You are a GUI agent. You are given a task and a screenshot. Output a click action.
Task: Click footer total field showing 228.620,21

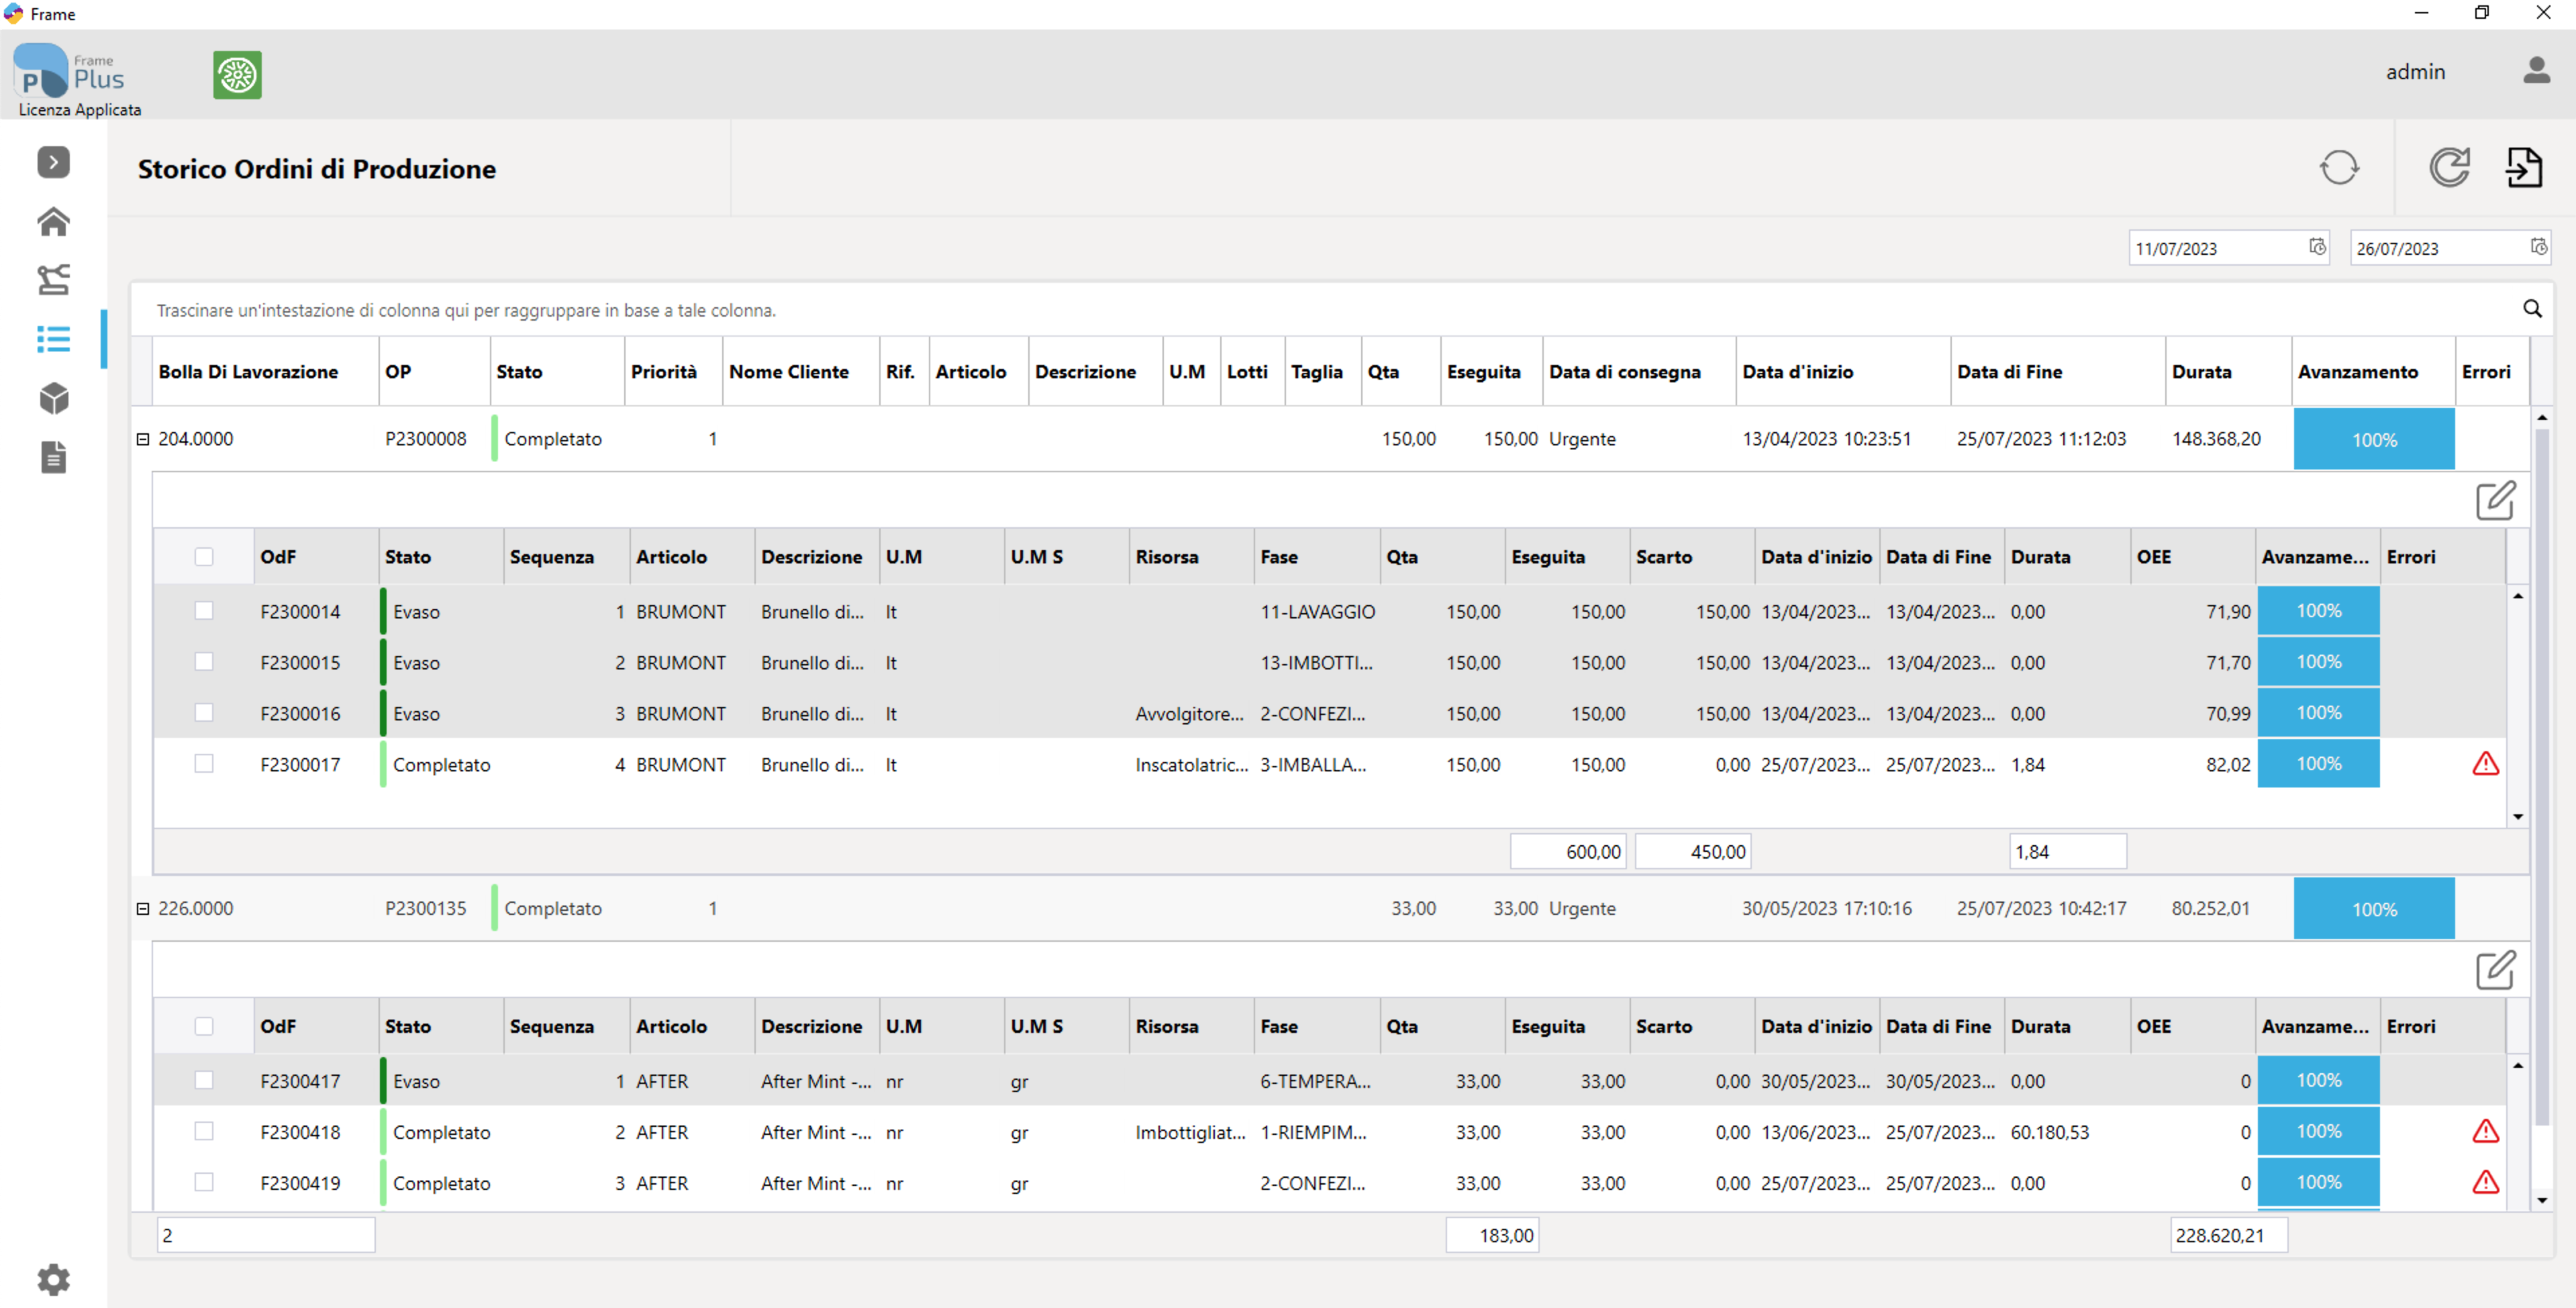click(2228, 1235)
